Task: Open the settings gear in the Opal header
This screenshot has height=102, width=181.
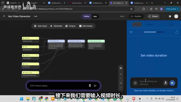Action: 170,16
